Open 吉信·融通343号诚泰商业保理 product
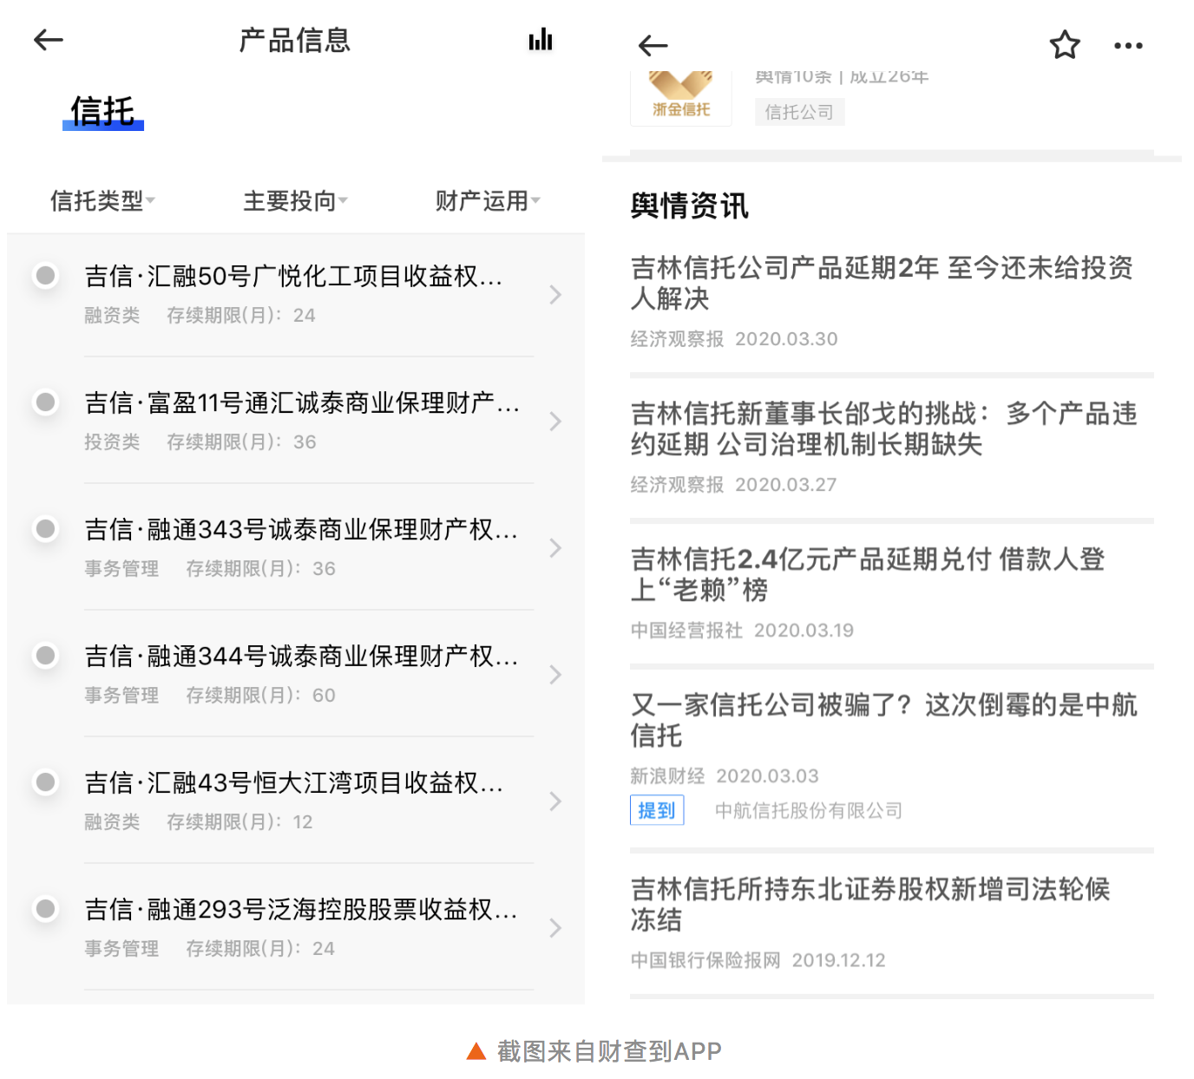Image resolution: width=1194 pixels, height=1079 pixels. (301, 530)
